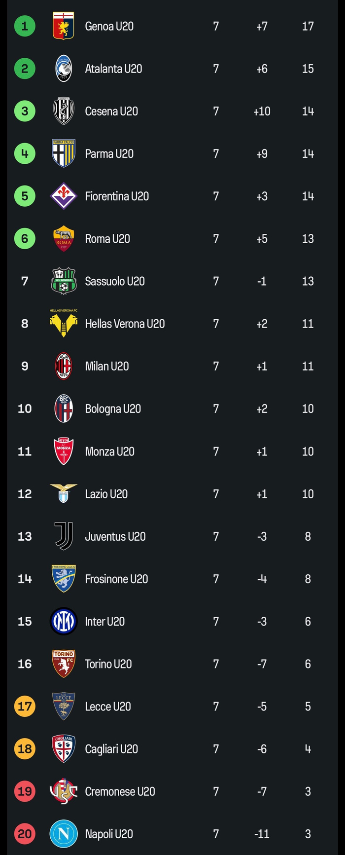Click the Napoli U20 blue logo
This screenshot has width=345, height=855.
(x=64, y=834)
